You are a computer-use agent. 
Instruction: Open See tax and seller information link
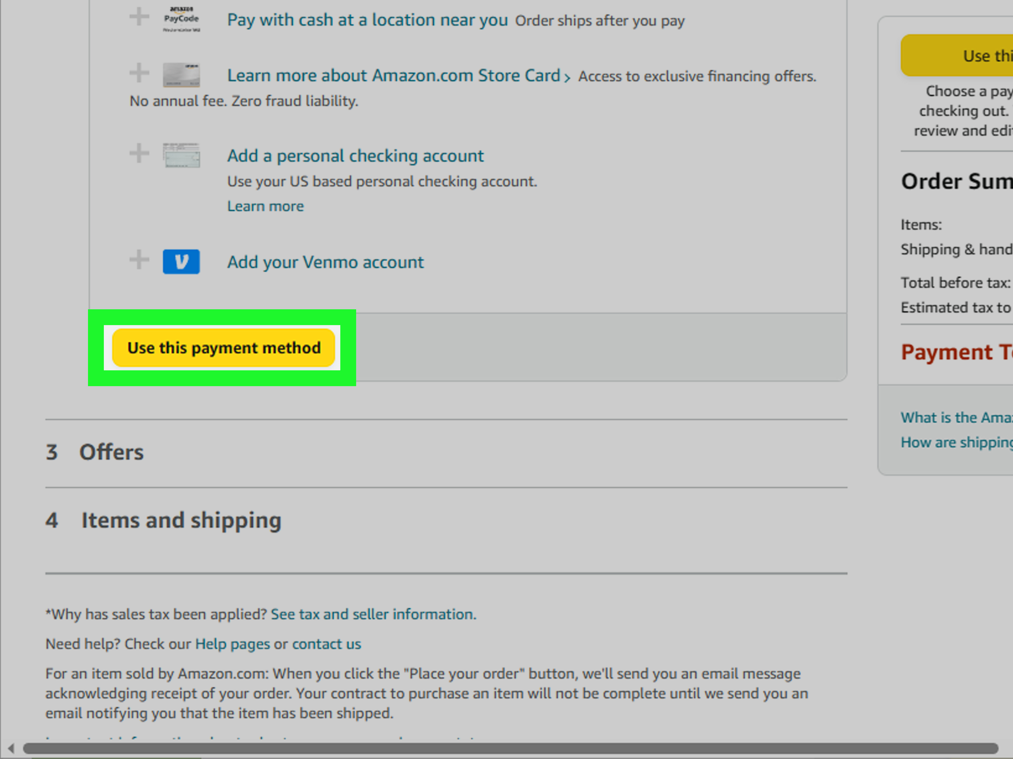click(374, 614)
